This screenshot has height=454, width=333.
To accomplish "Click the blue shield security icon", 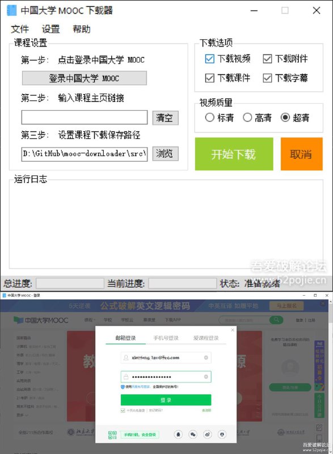I will [123, 387].
